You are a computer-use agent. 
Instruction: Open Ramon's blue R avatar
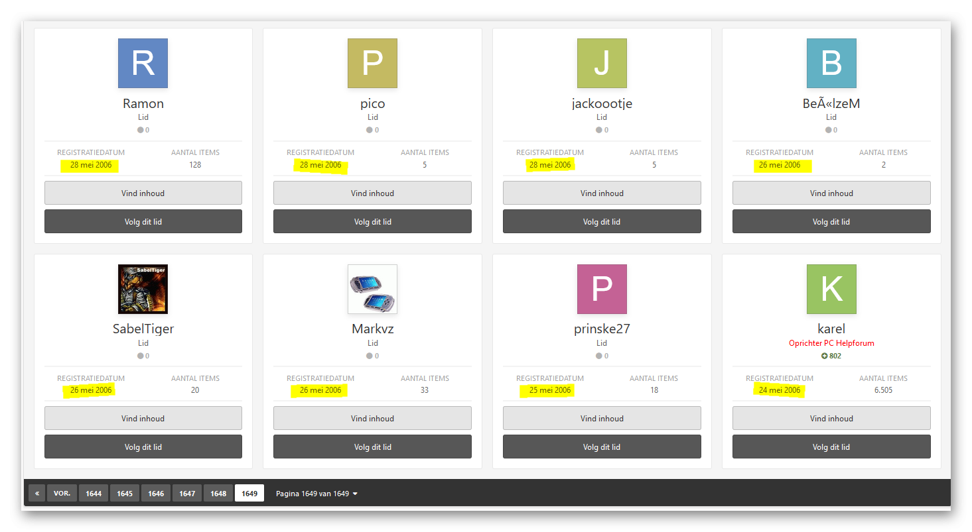(143, 63)
